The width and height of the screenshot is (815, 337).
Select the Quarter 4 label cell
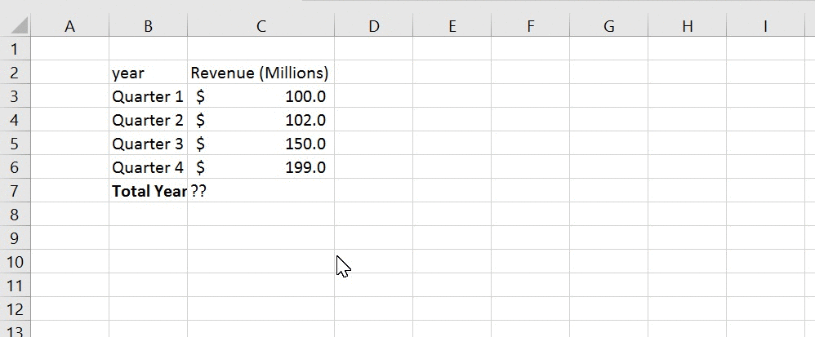tap(149, 167)
